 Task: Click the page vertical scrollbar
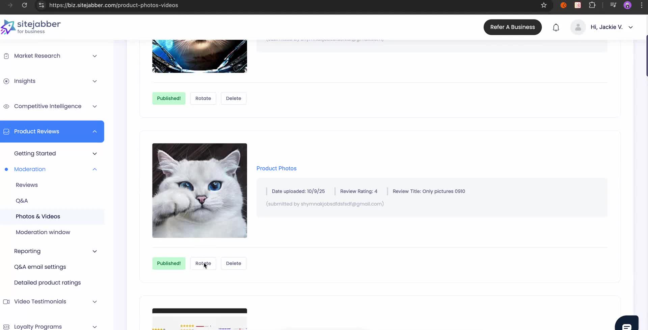[x=647, y=56]
